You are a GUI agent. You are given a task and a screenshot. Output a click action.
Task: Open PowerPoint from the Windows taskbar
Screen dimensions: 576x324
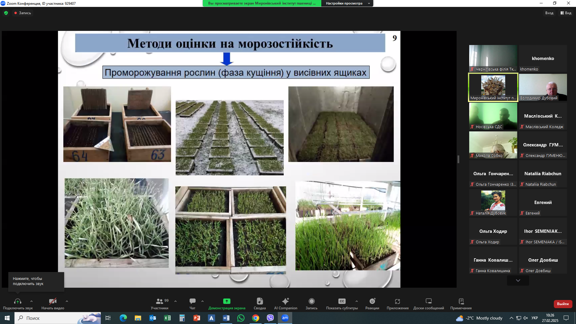point(197,318)
